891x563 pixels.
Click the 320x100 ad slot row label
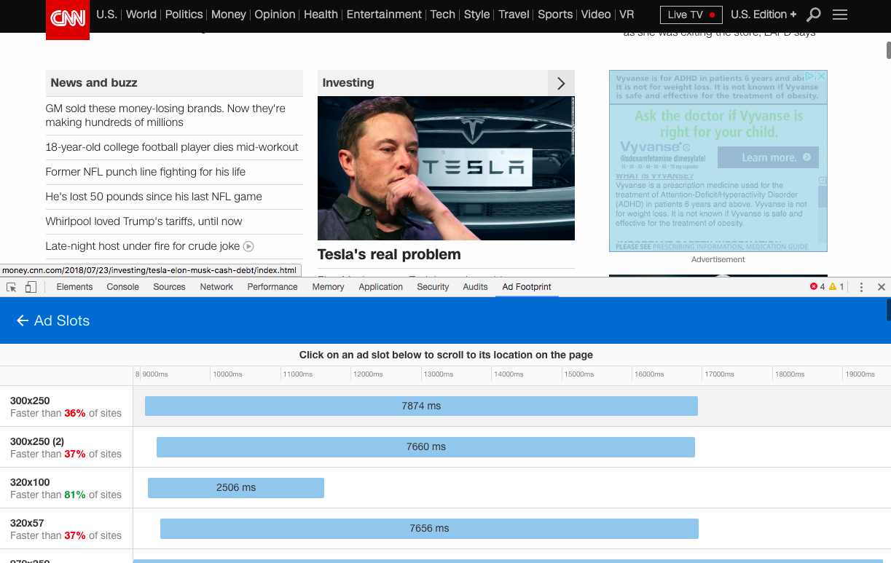coord(30,482)
